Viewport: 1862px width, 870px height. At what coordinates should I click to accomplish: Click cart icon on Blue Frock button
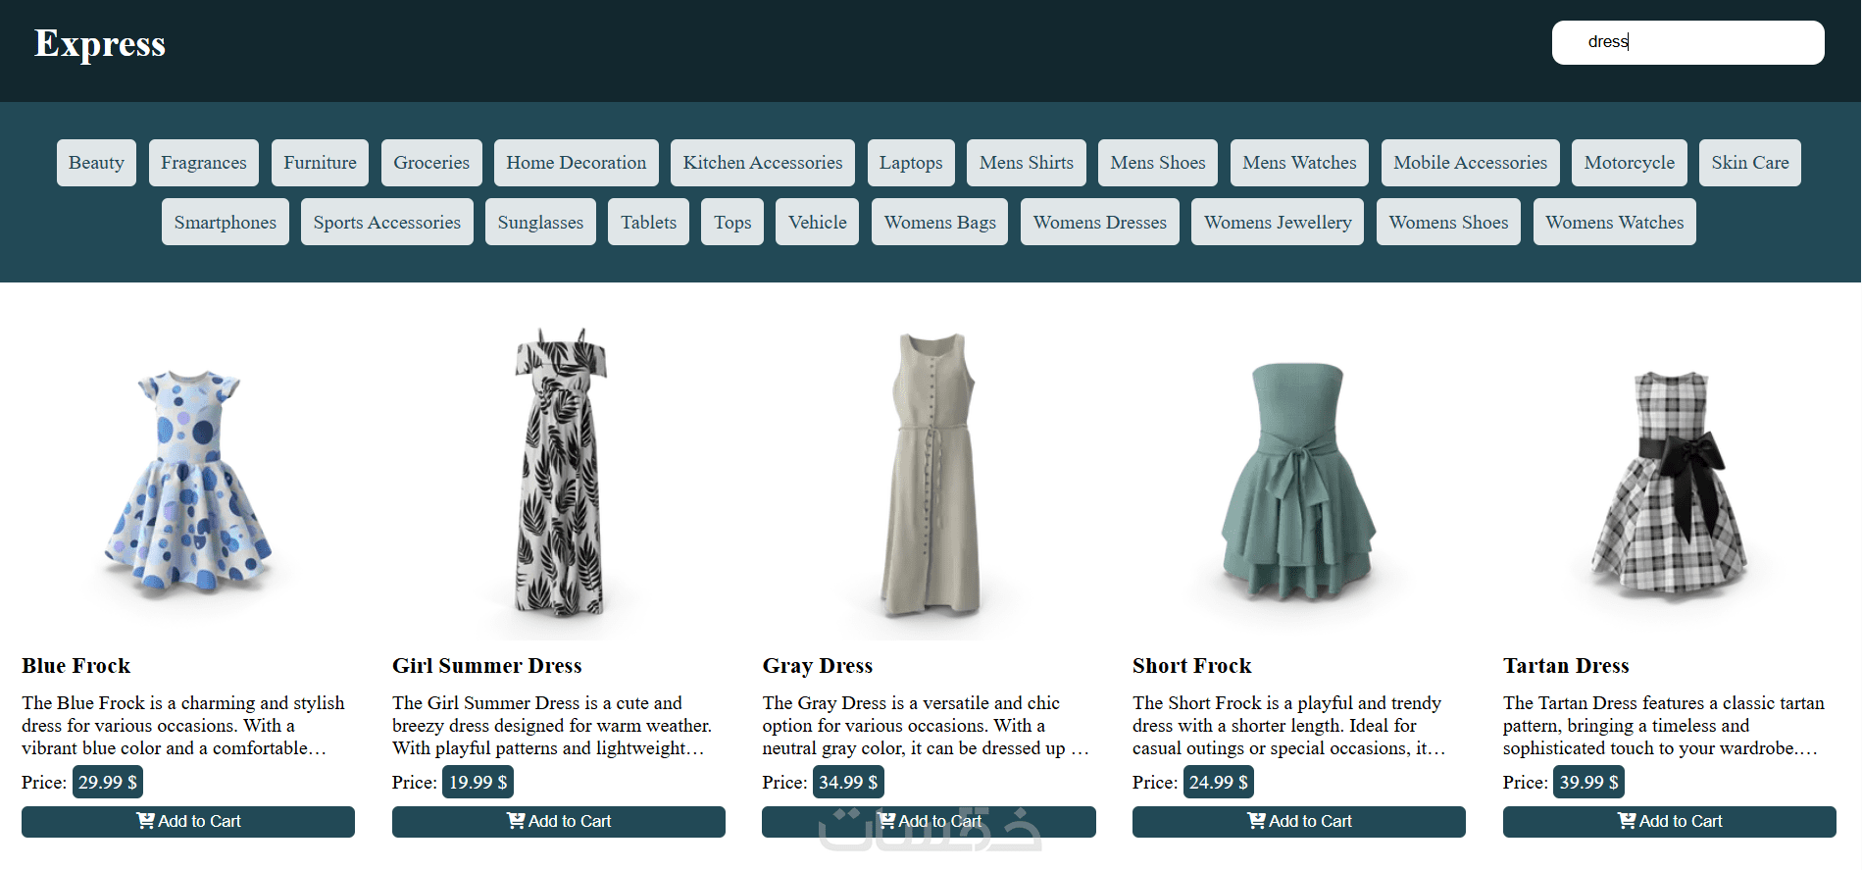145,821
